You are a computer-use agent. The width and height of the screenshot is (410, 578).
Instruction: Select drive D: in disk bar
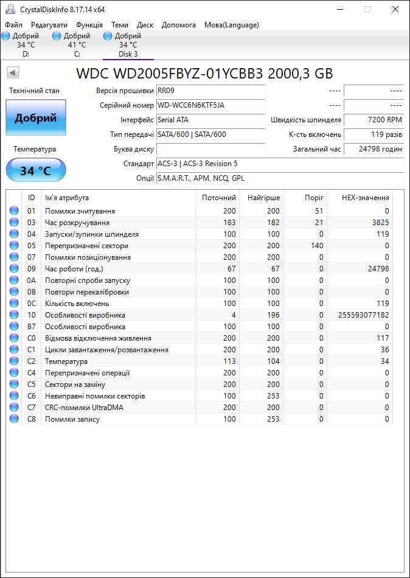[x=26, y=45]
